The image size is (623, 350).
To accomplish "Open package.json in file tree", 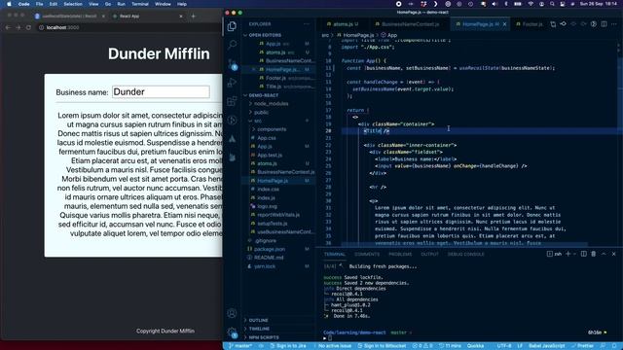I will [x=269, y=249].
